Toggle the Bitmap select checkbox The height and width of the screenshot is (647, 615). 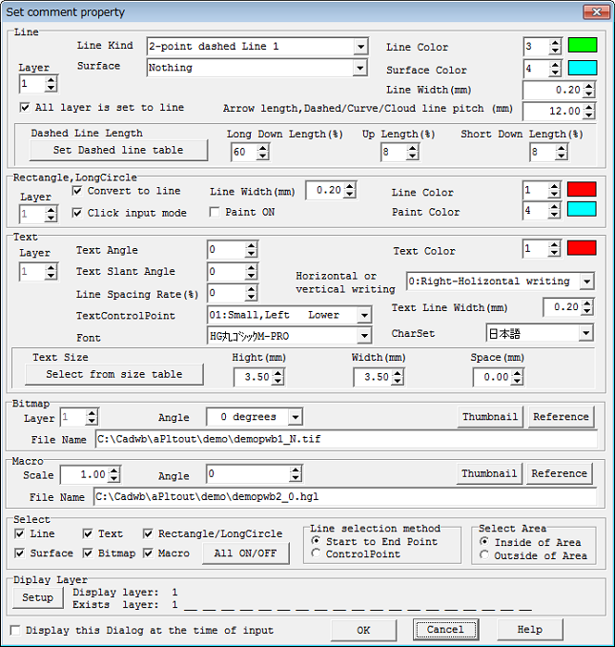click(88, 553)
